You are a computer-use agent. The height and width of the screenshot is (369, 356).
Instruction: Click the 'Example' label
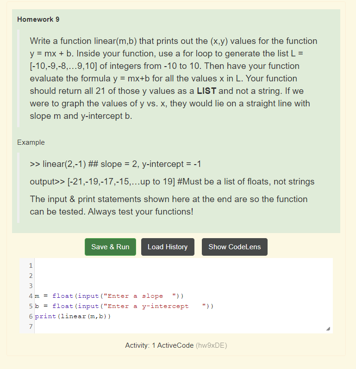click(31, 142)
